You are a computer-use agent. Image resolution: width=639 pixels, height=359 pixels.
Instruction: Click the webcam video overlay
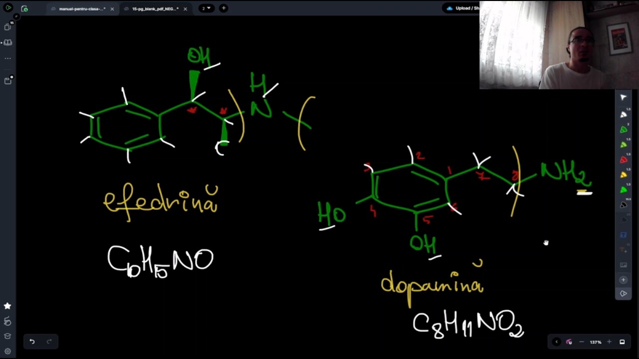tap(559, 45)
